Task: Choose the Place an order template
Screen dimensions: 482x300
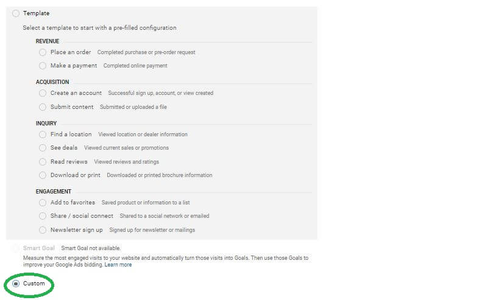Action: point(43,52)
